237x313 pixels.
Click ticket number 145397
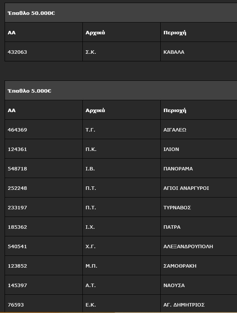[18, 286]
